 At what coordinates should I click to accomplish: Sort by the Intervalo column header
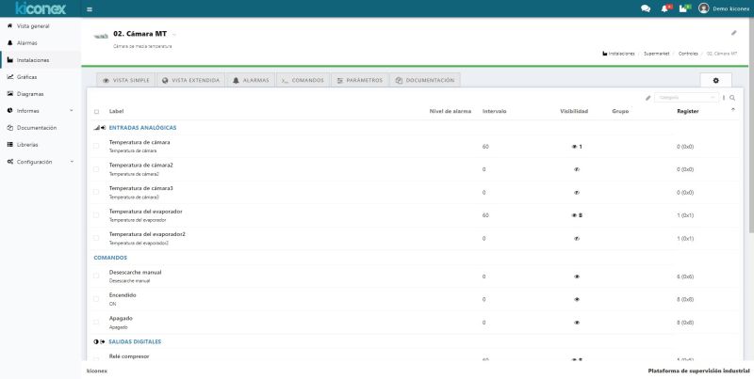(x=494, y=111)
